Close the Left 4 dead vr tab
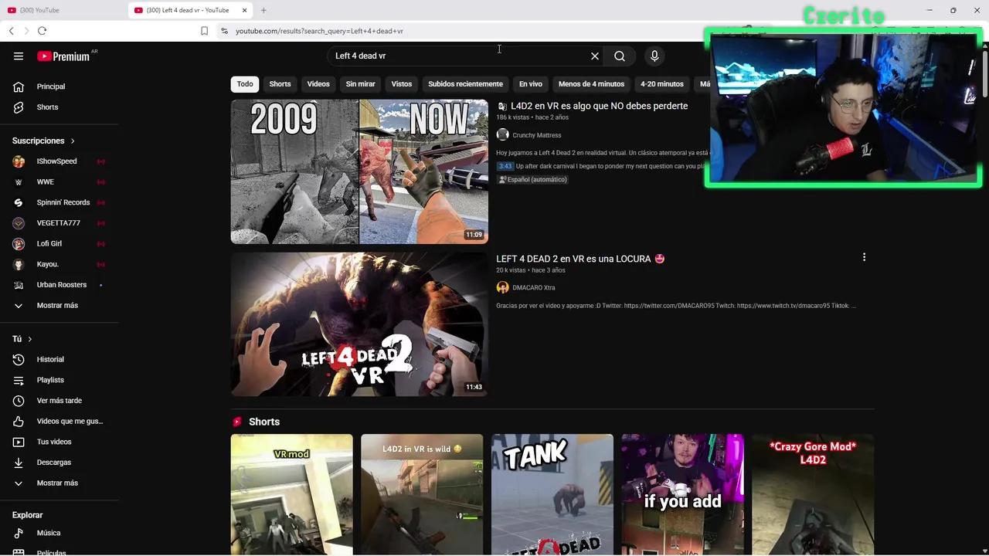Screen dimensions: 989x556 pyautogui.click(x=245, y=10)
